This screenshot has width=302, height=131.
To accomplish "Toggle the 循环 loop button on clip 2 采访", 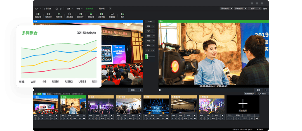I will [x=78, y=115].
